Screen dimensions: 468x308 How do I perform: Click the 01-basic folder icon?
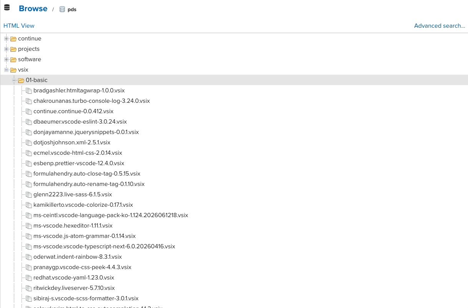pyautogui.click(x=21, y=80)
